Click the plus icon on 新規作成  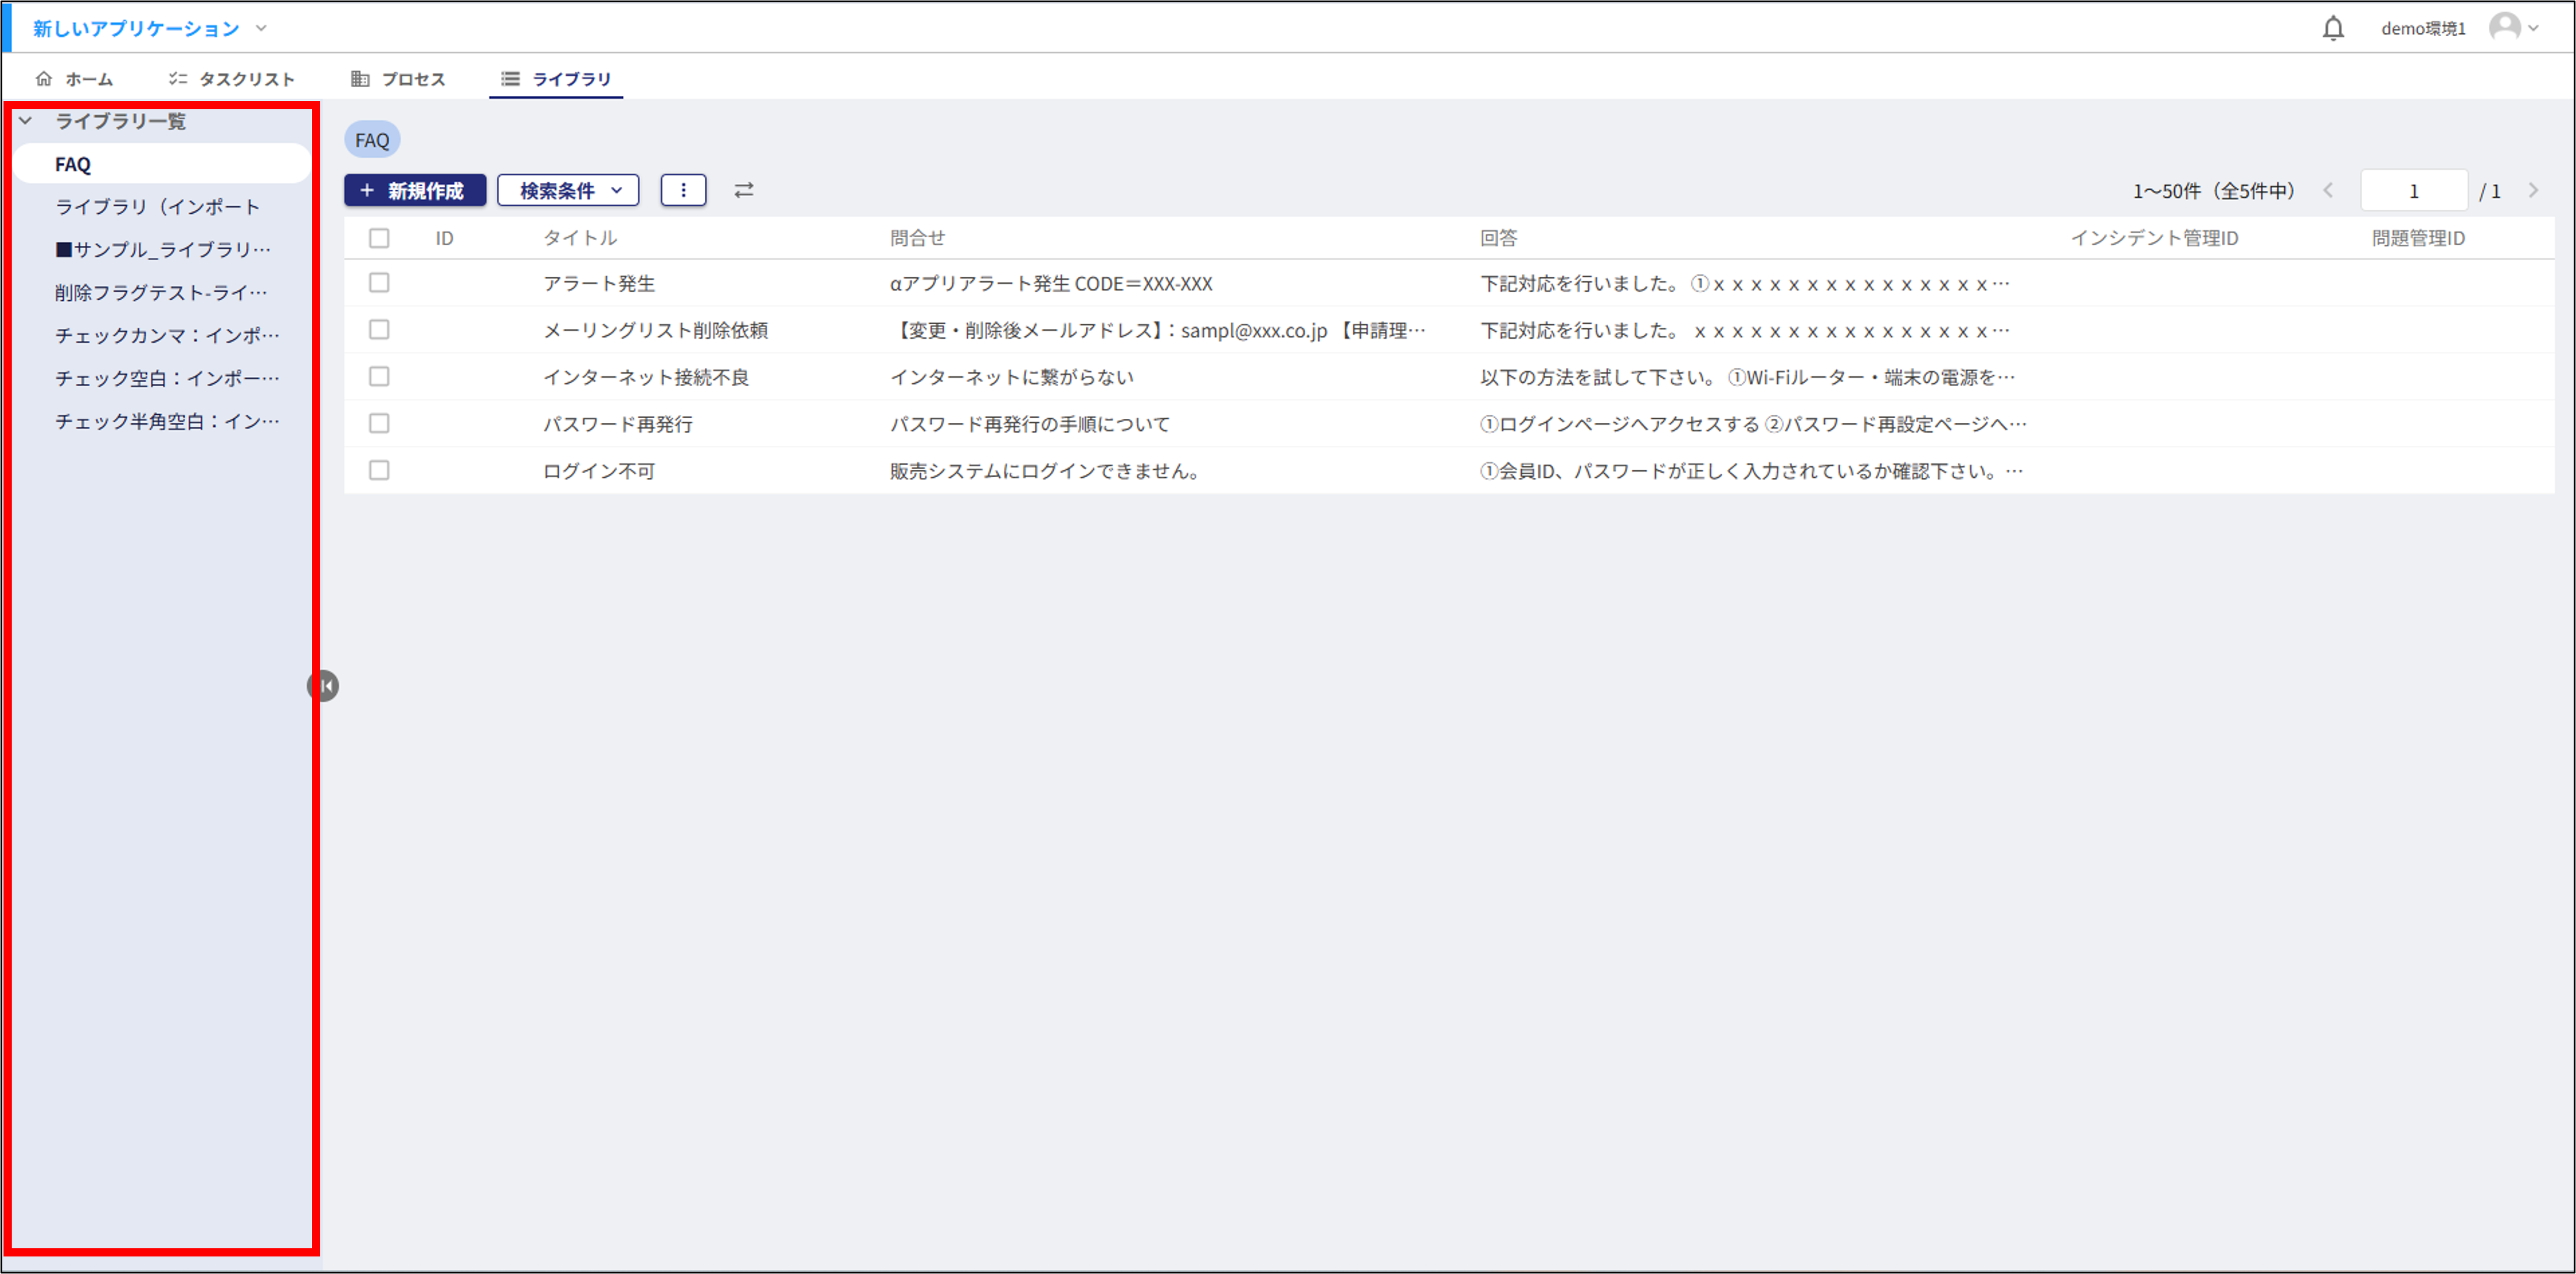pos(367,190)
